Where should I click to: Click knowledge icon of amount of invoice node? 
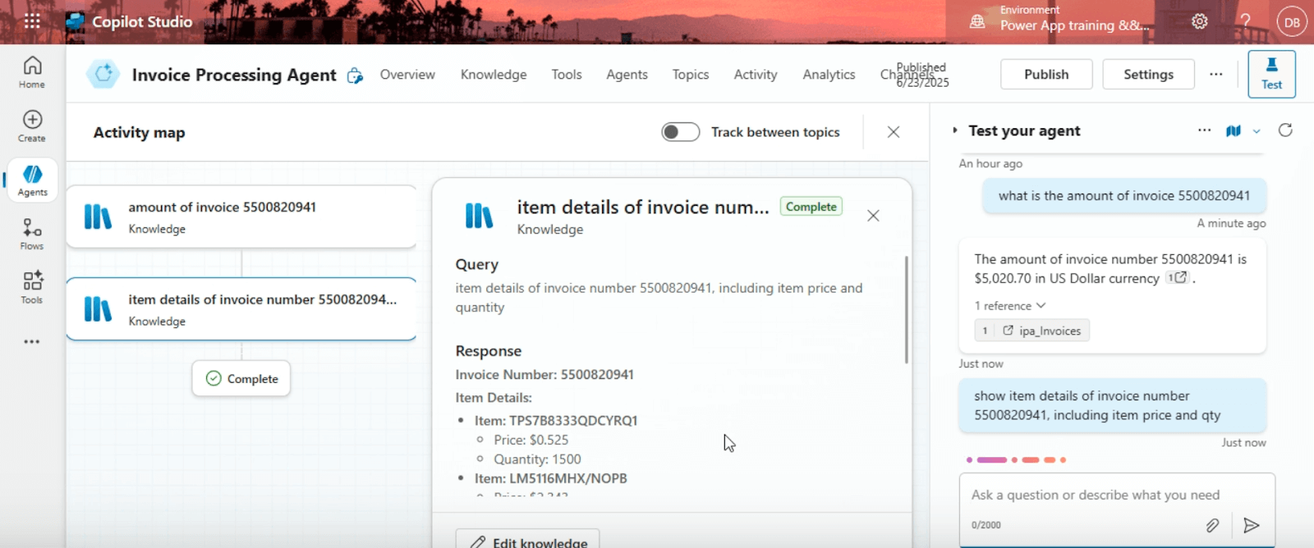(x=98, y=217)
